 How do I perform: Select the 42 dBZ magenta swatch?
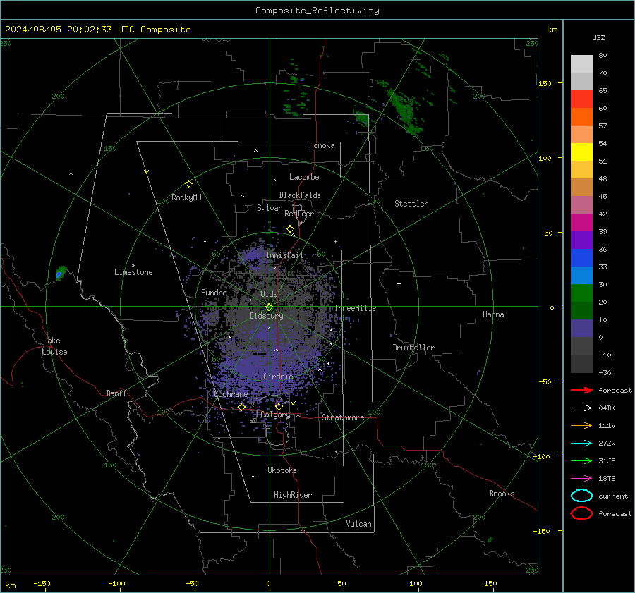(581, 223)
